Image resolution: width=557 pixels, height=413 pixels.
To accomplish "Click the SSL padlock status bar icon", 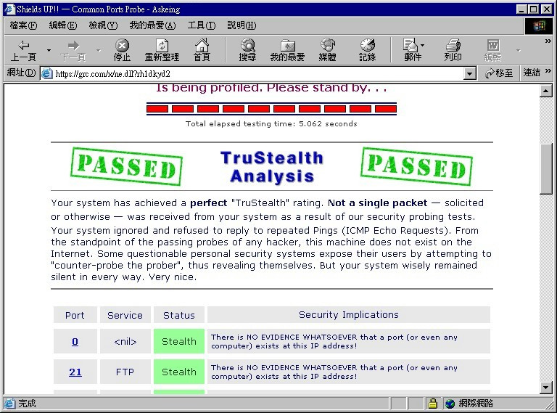I will tap(433, 403).
